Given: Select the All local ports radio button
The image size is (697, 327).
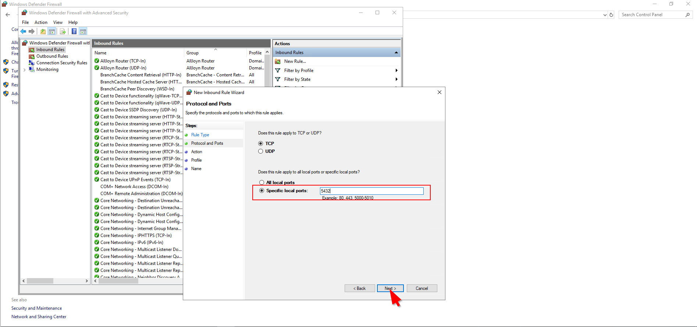Looking at the screenshot, I should click(262, 183).
